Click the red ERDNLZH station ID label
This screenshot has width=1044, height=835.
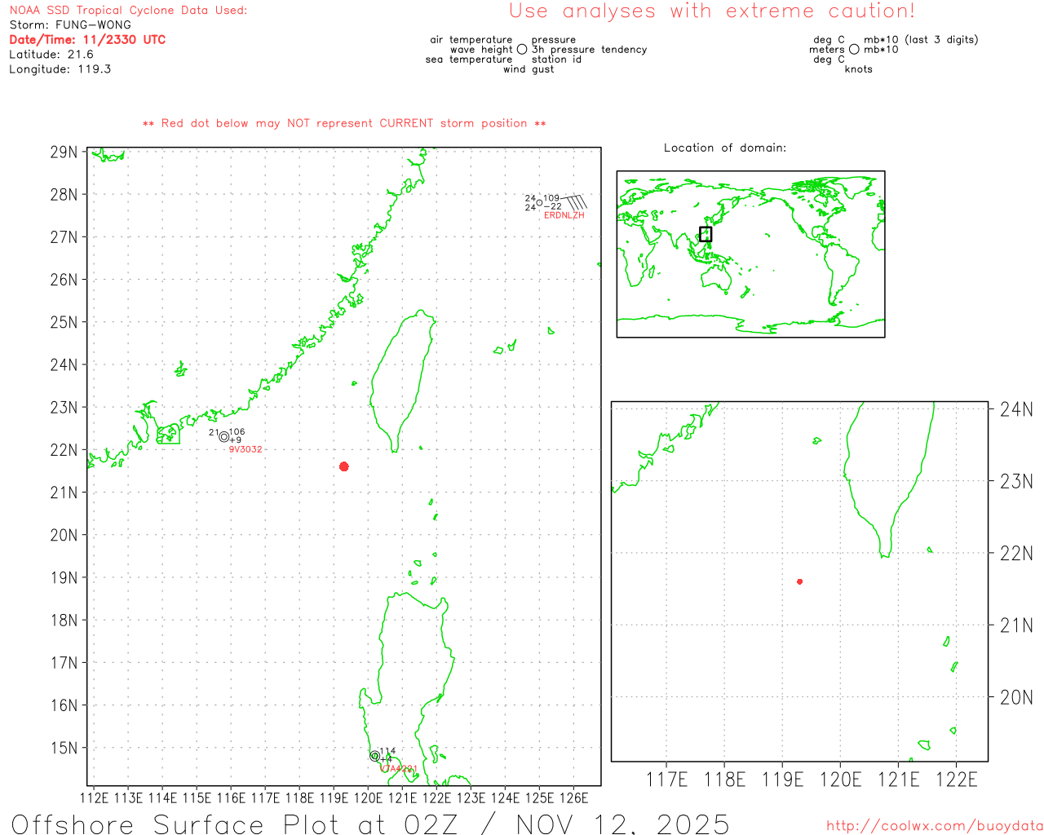564,215
